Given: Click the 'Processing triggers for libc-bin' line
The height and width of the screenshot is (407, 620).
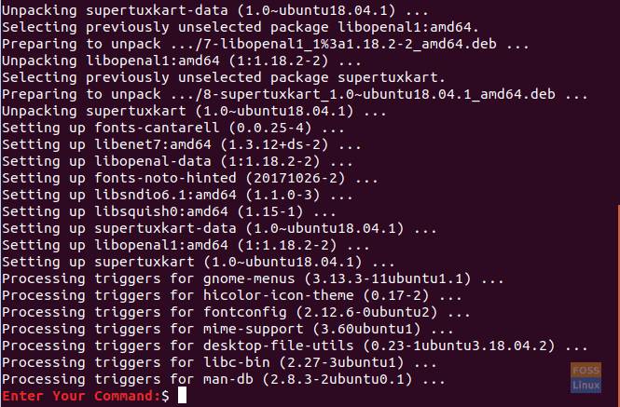Looking at the screenshot, I should [x=214, y=362].
